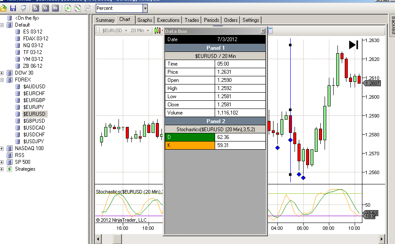The height and width of the screenshot is (244, 395).
Task: Select the <On the fly> item
Action: (x=27, y=18)
